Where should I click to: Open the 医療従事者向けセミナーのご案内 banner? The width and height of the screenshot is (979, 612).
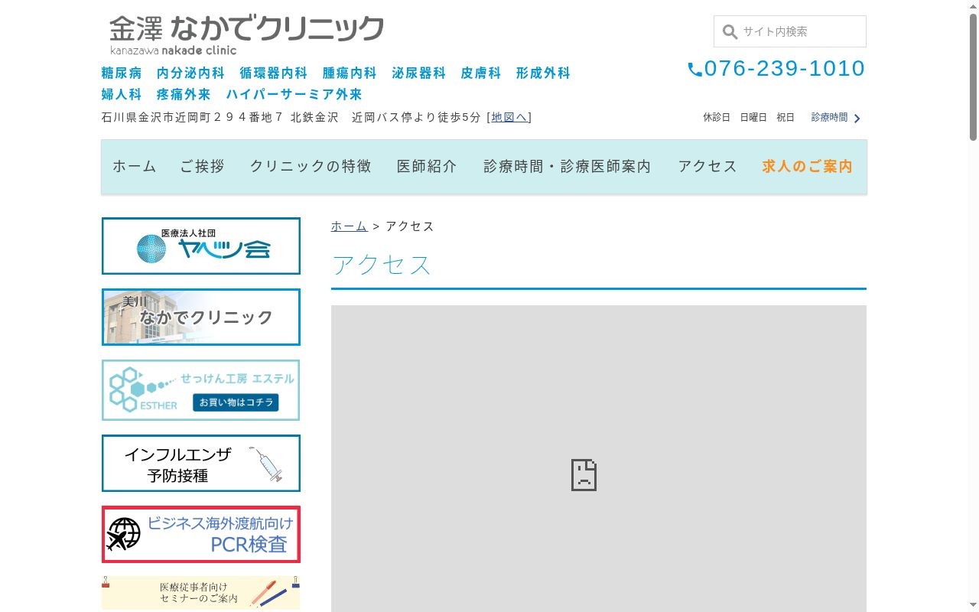201,593
